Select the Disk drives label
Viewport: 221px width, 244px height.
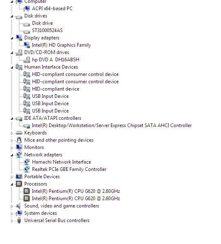(x=36, y=16)
